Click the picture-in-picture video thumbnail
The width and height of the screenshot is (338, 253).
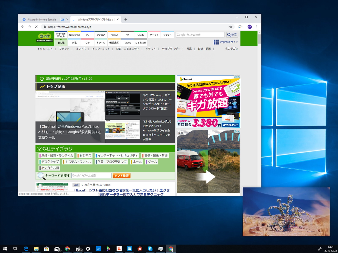[286, 212]
